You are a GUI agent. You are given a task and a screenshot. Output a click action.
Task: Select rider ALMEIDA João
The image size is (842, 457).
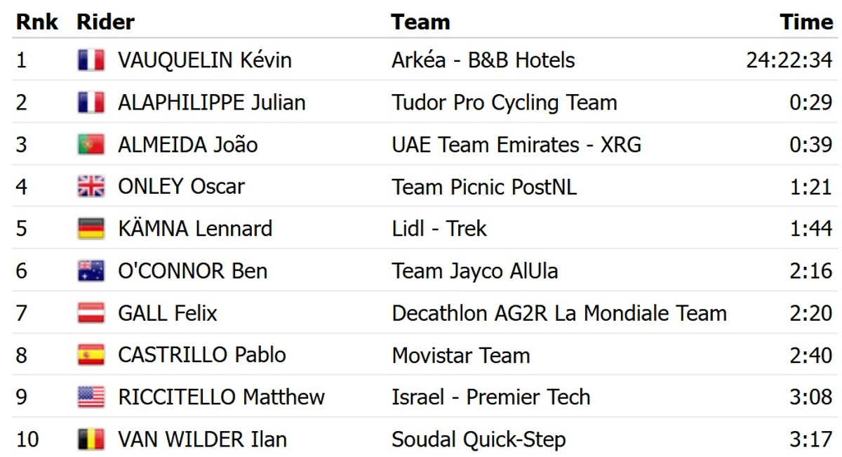(x=187, y=145)
